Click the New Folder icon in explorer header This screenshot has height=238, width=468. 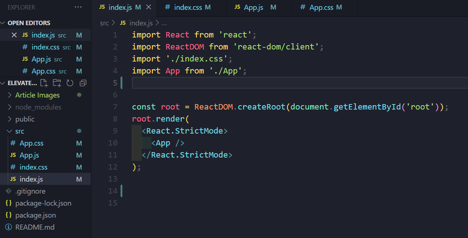tap(57, 83)
